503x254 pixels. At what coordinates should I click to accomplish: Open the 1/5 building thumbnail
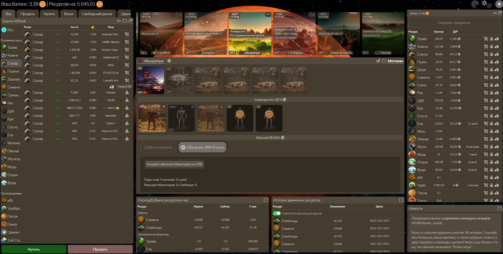coord(294,80)
